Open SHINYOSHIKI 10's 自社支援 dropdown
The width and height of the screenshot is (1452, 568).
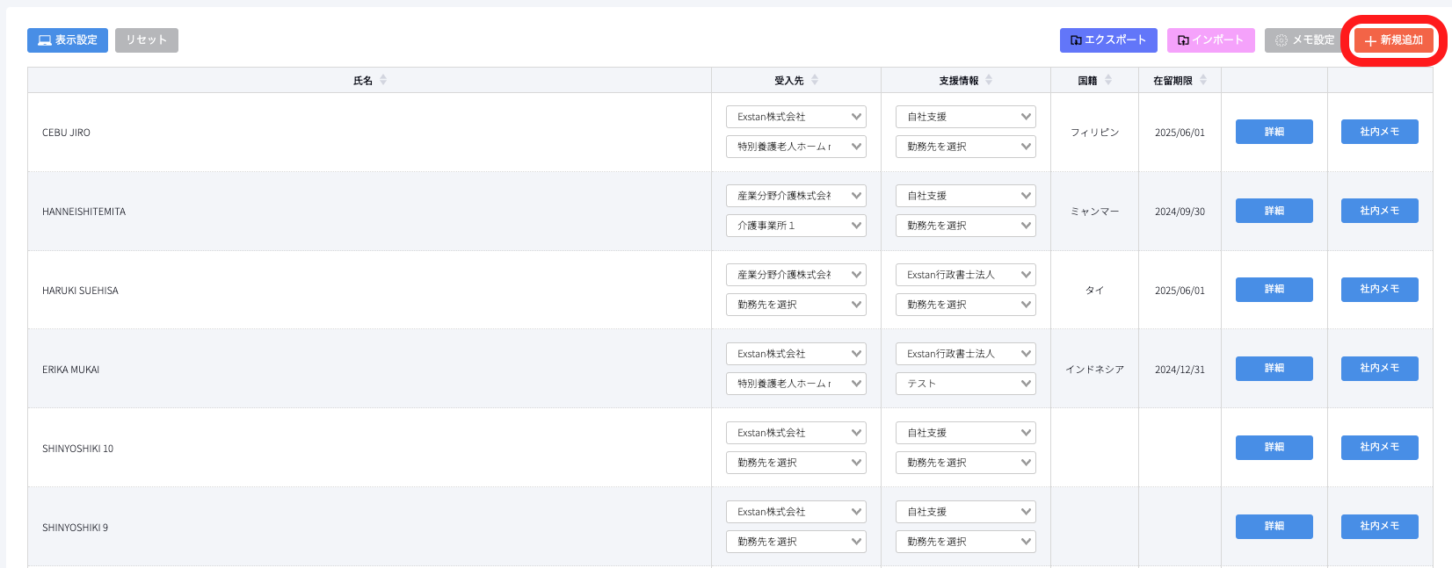(965, 433)
